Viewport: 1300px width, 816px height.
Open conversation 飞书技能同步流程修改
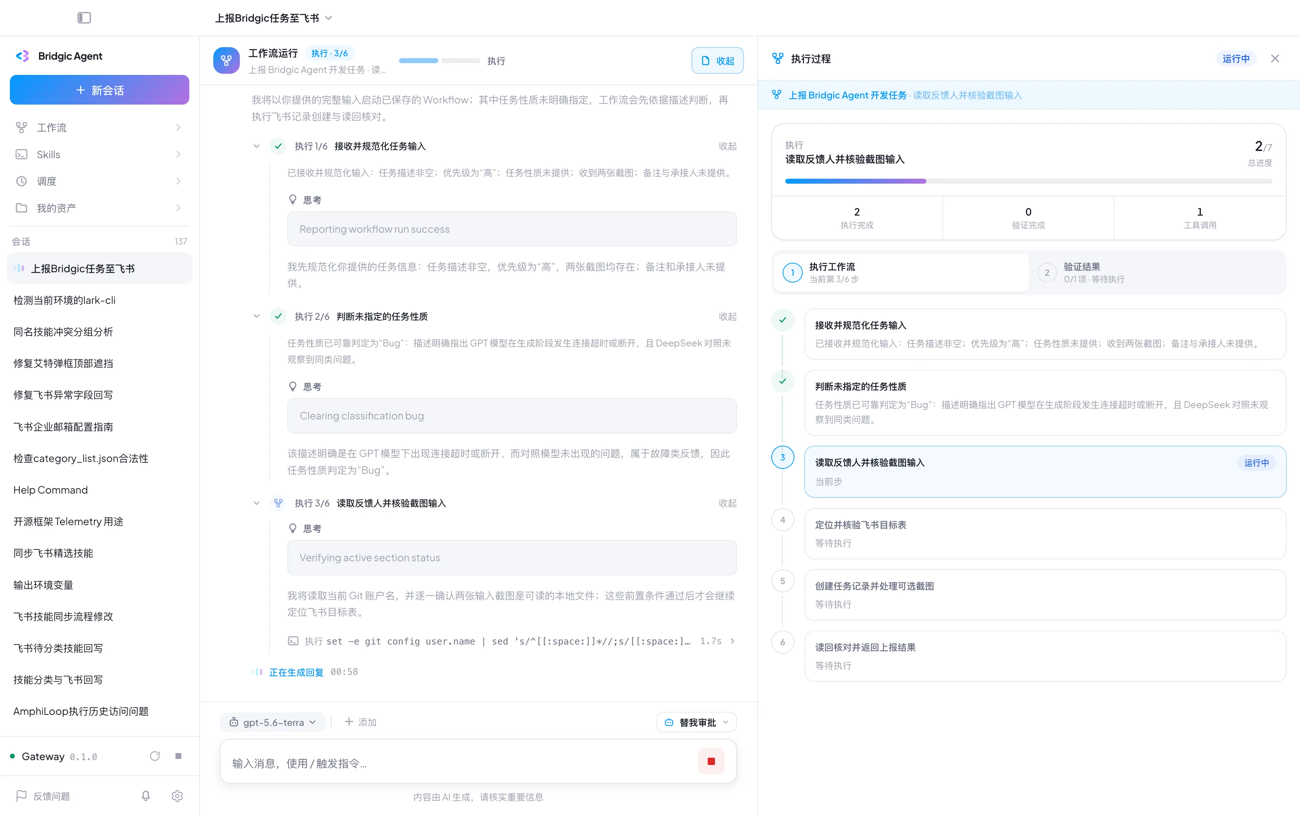pos(99,616)
